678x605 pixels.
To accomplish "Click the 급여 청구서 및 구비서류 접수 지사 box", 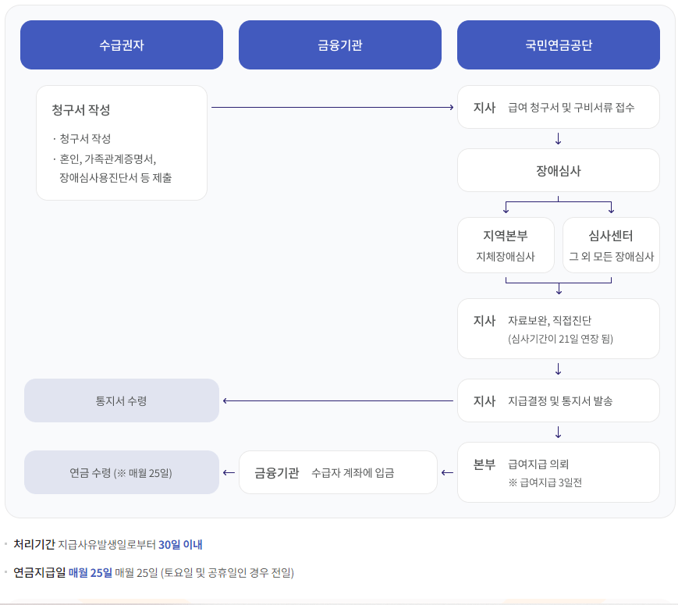I will [x=557, y=107].
